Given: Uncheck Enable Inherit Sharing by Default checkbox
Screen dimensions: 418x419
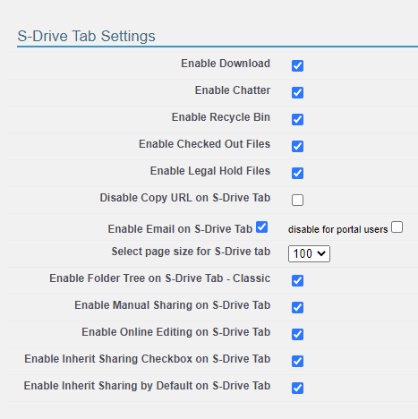Looking at the screenshot, I should 297,388.
